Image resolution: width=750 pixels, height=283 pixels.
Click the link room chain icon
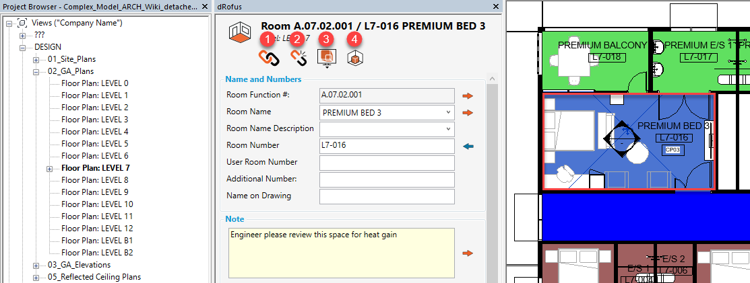pos(268,58)
